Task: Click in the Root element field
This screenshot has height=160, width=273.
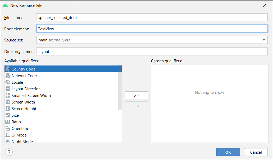Action: tap(152, 29)
